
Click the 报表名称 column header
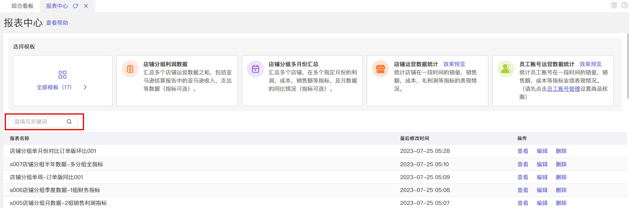pos(20,138)
